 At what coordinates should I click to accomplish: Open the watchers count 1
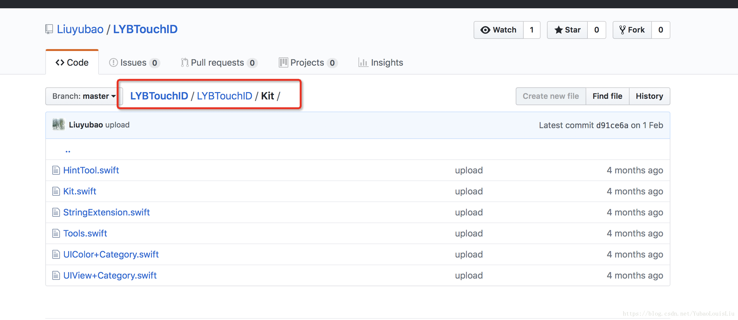(532, 30)
